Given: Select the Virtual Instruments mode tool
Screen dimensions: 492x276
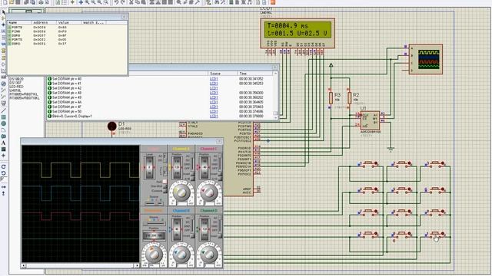Looking at the screenshot, I should [x=3, y=103].
